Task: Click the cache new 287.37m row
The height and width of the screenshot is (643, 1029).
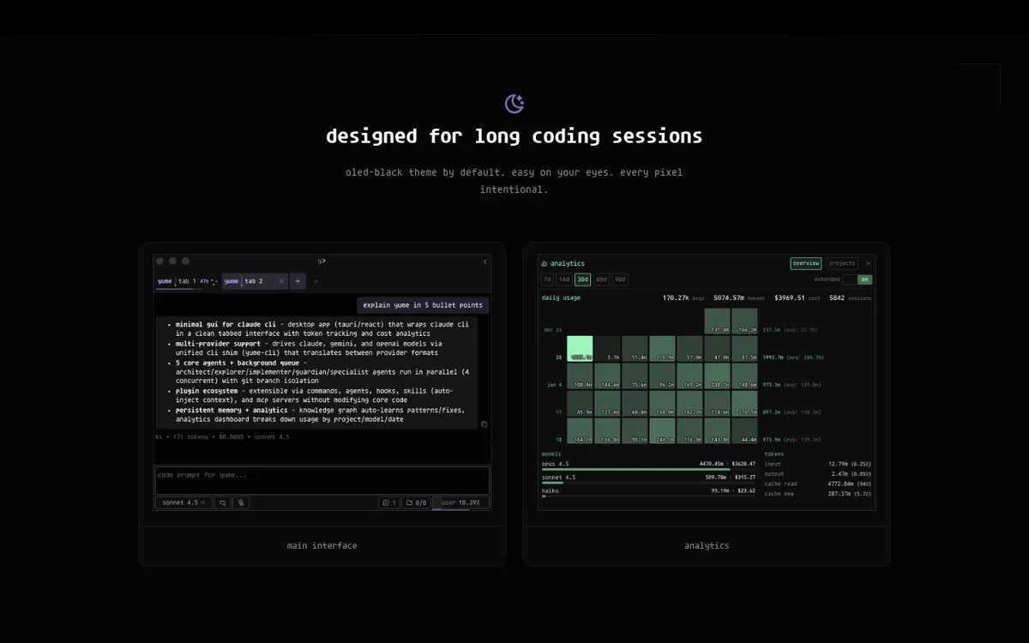Action: point(818,494)
